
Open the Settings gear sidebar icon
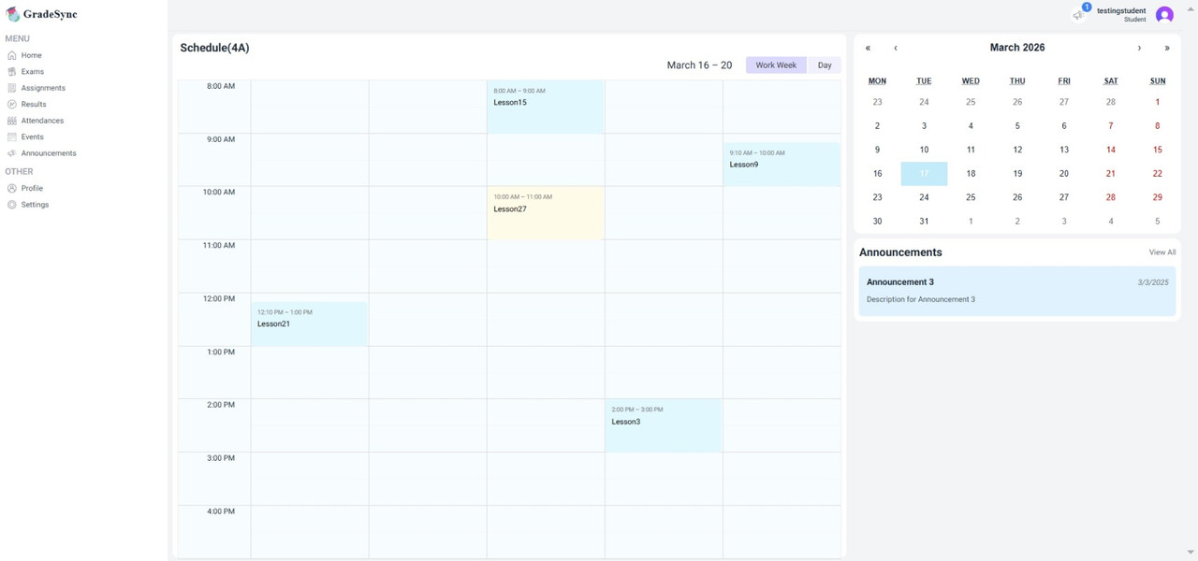coord(11,205)
